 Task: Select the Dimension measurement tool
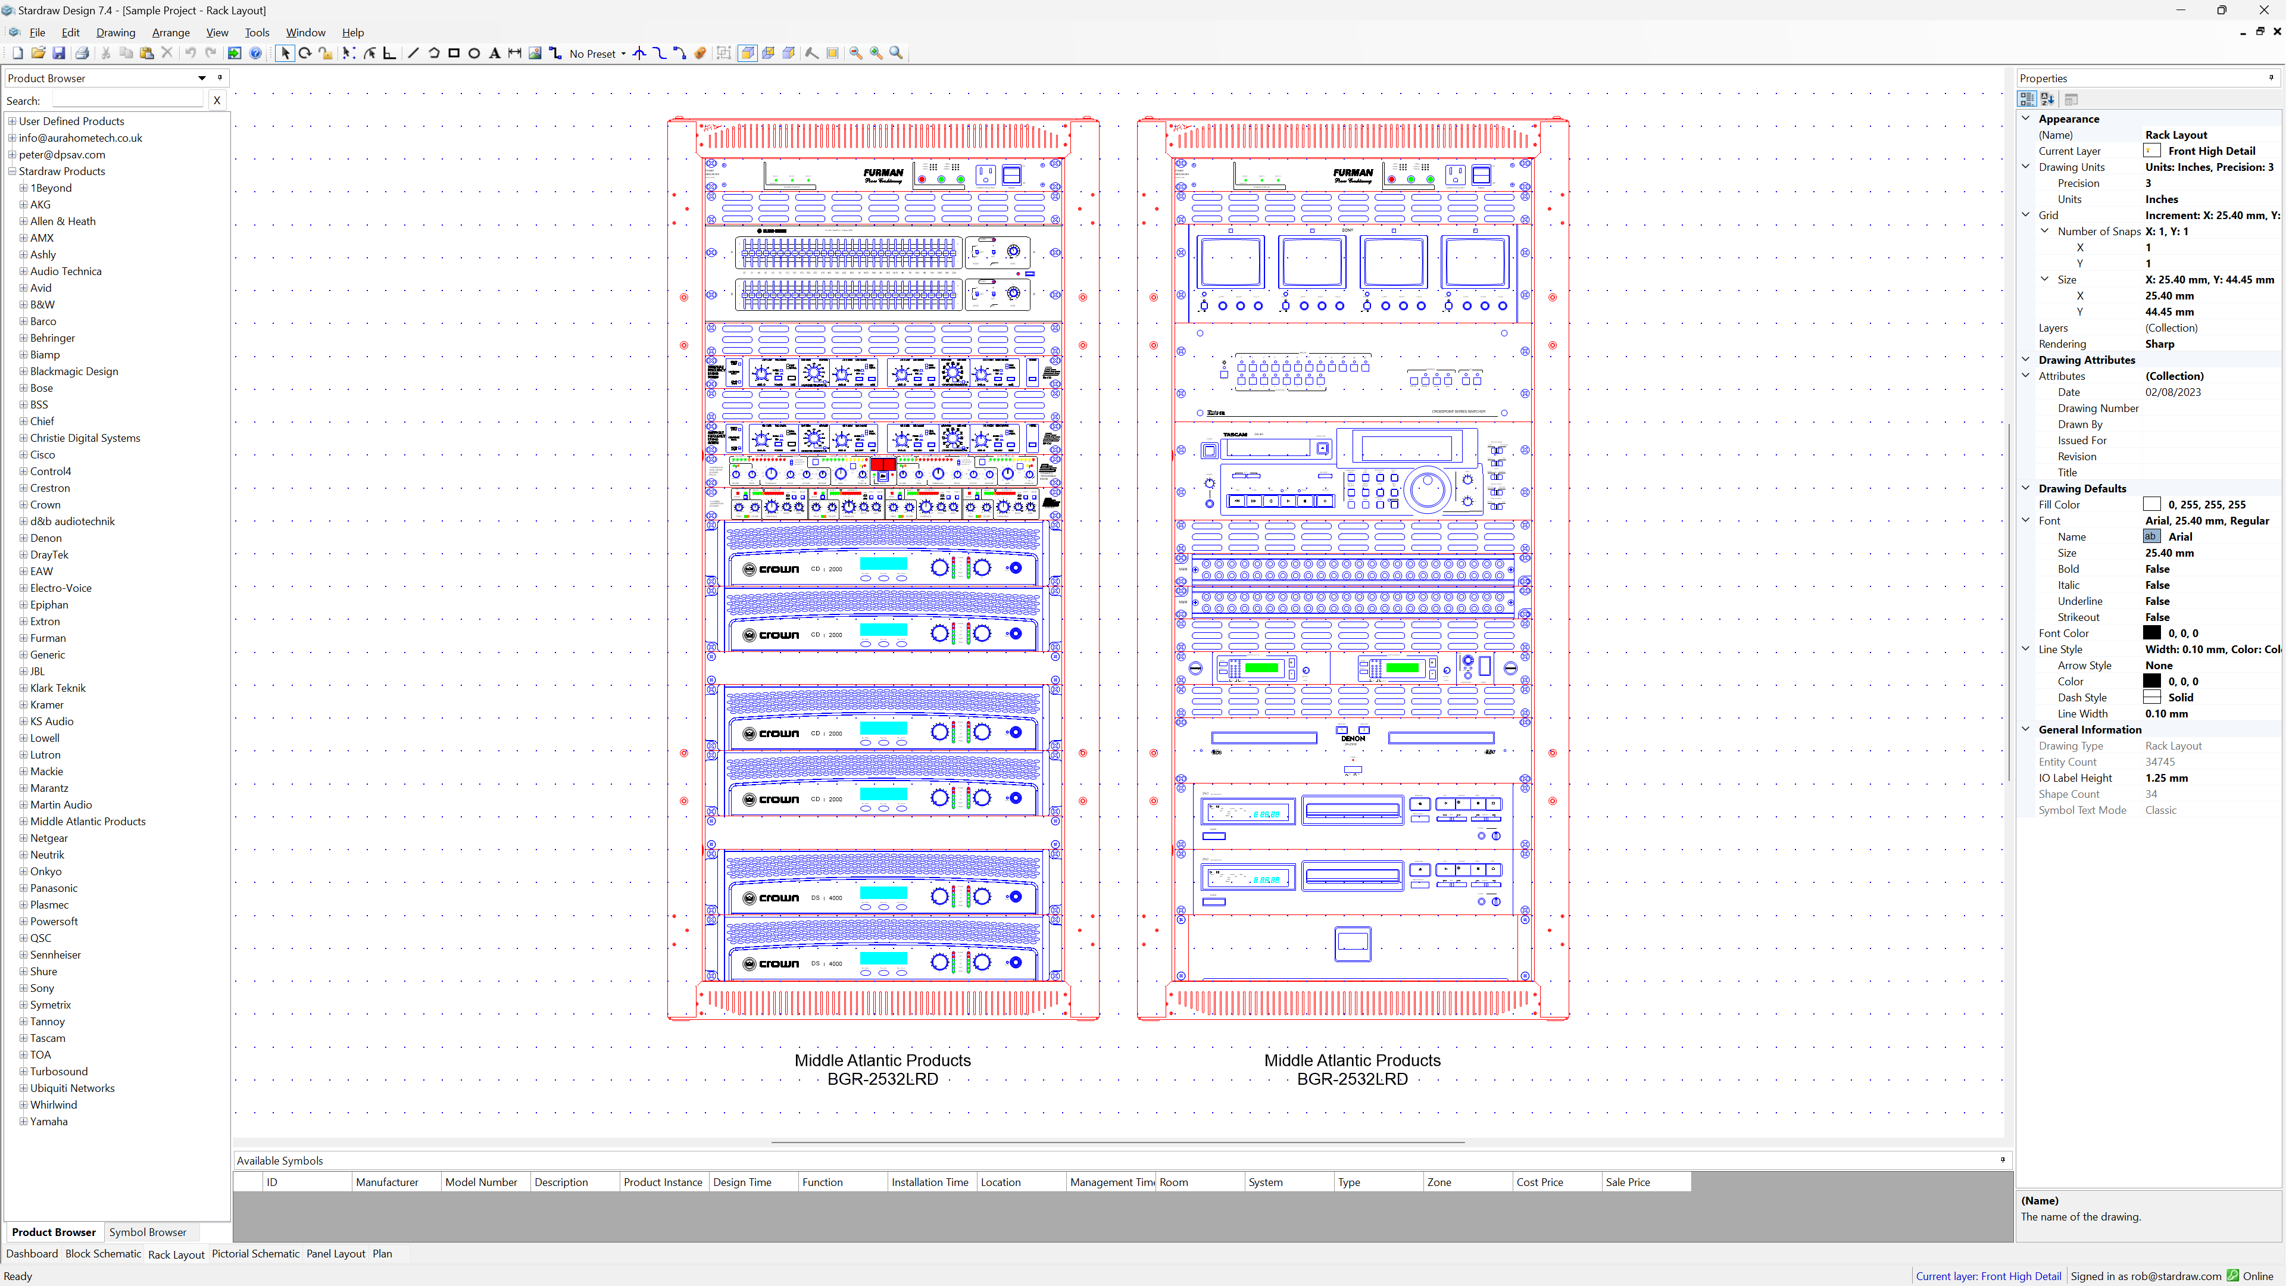coord(515,53)
